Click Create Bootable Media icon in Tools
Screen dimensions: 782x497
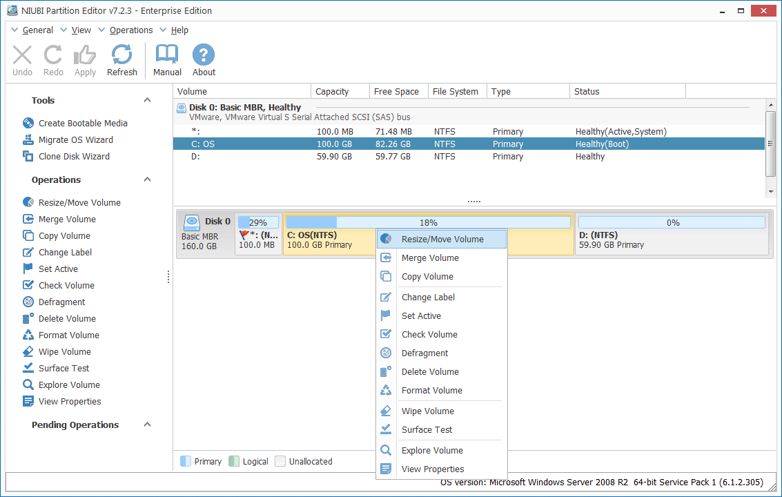(28, 123)
